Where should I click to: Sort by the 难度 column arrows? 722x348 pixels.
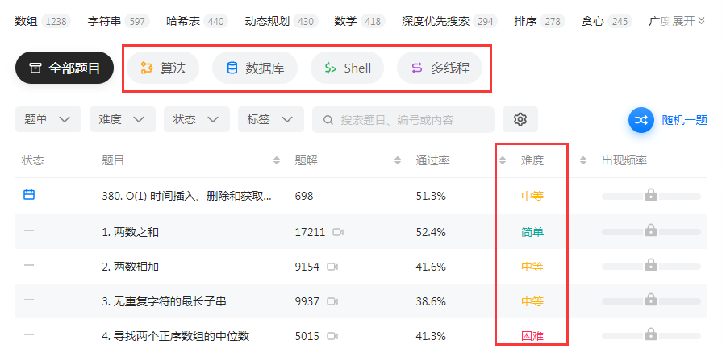(583, 160)
